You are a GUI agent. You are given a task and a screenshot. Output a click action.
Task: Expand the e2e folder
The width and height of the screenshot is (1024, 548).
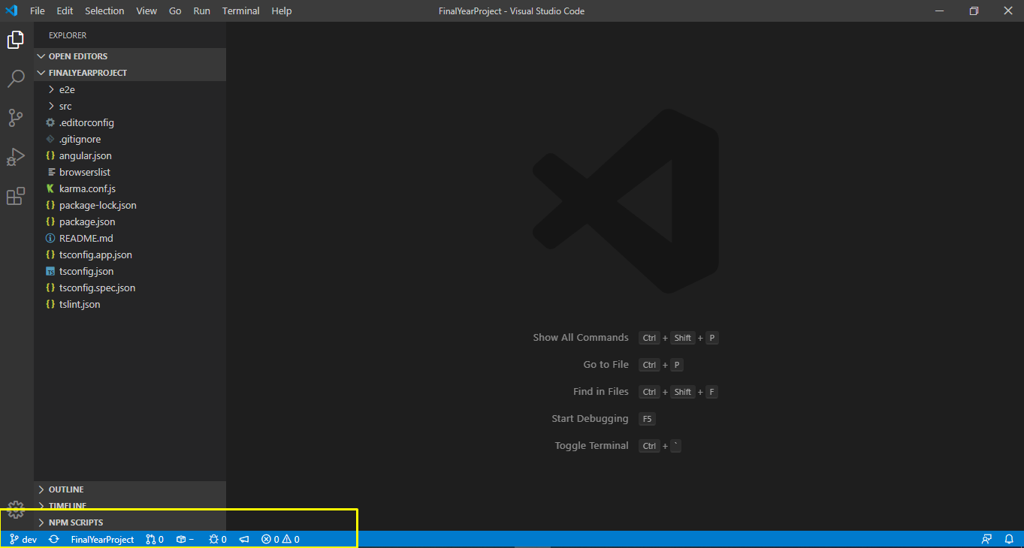[x=130, y=89]
